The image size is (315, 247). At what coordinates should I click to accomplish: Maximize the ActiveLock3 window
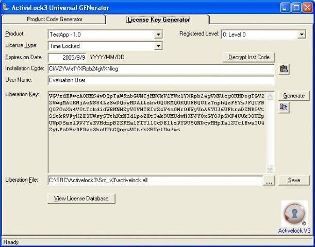296,8
